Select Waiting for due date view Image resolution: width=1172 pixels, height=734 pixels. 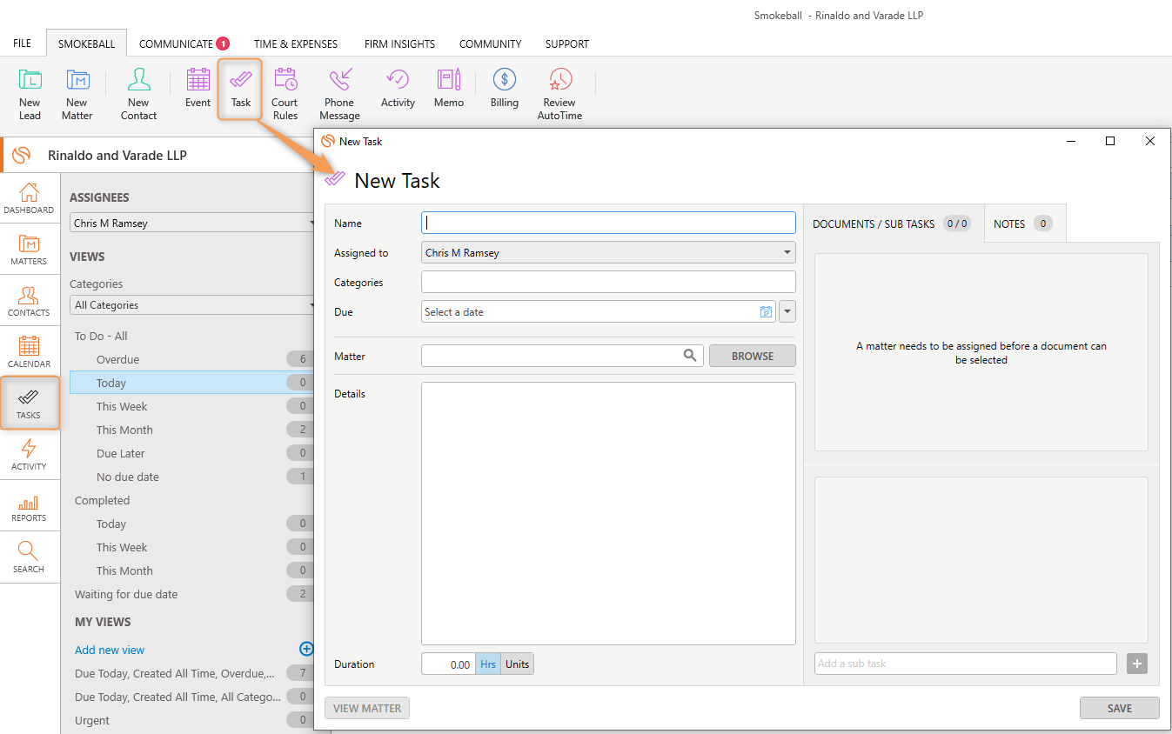point(192,594)
